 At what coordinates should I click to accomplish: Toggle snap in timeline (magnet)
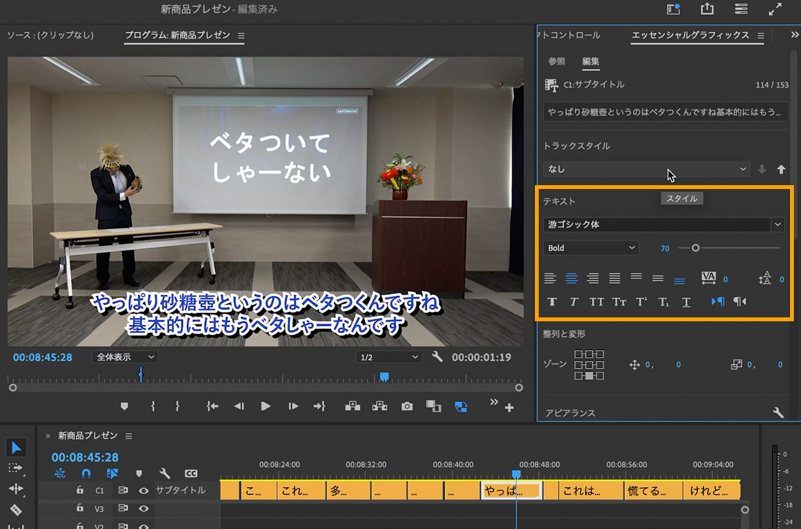pos(86,474)
